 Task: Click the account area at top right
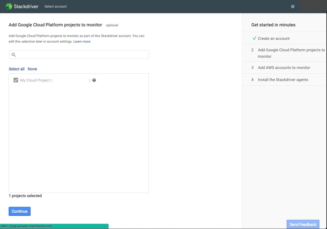[313, 6]
